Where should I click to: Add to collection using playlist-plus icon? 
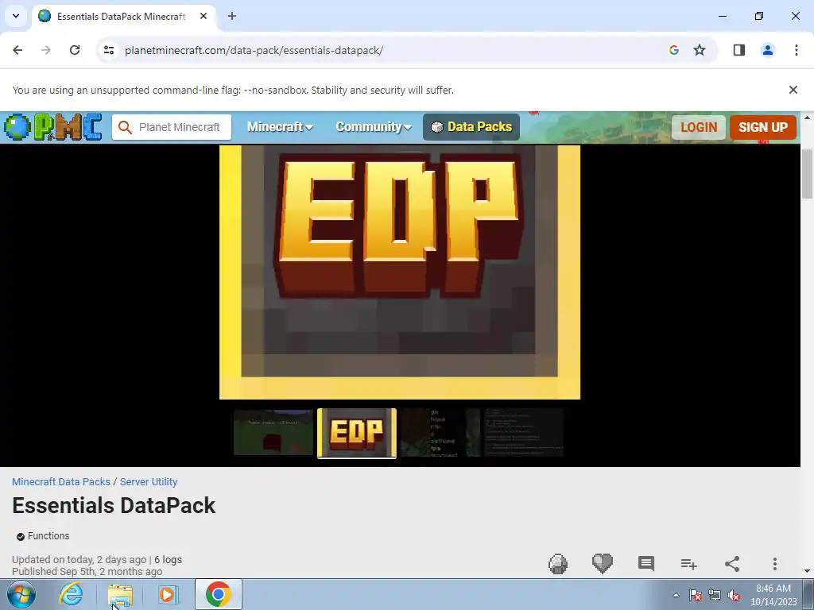coord(689,564)
